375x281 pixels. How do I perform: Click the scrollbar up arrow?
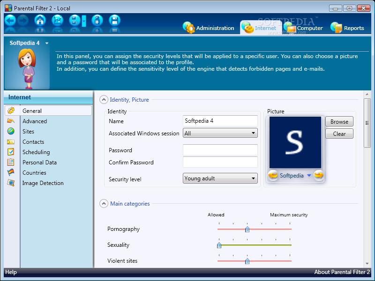pyautogui.click(x=367, y=95)
